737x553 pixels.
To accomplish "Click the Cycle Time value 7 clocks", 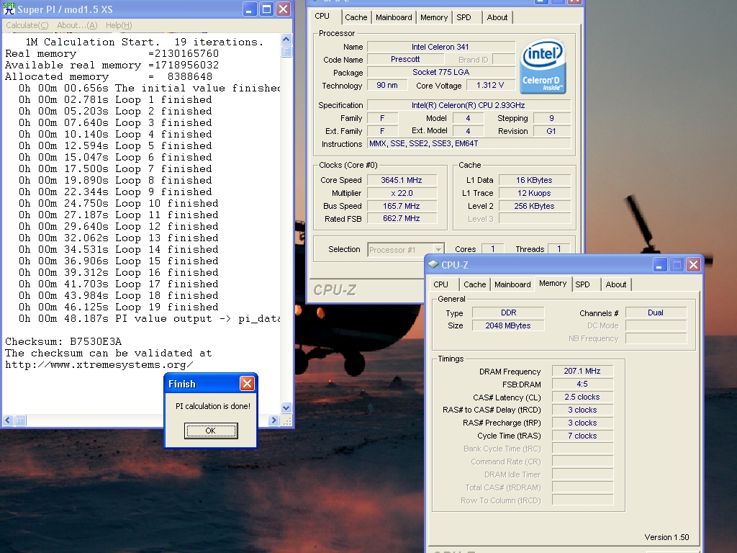I will click(x=582, y=436).
